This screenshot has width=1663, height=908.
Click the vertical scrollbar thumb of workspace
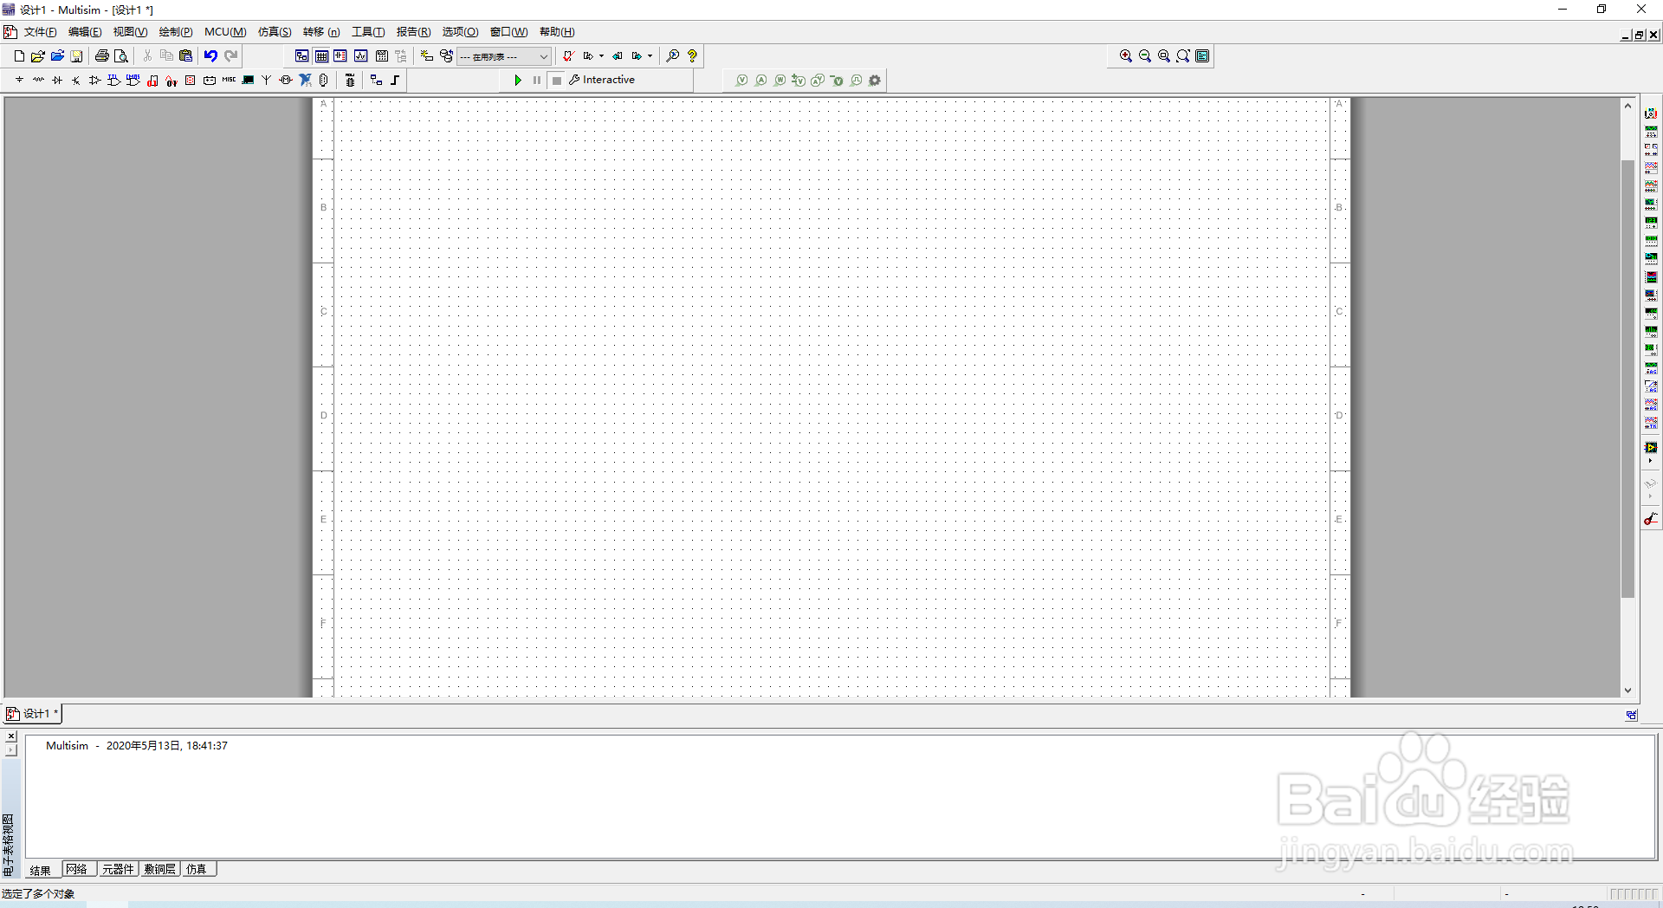[1627, 379]
